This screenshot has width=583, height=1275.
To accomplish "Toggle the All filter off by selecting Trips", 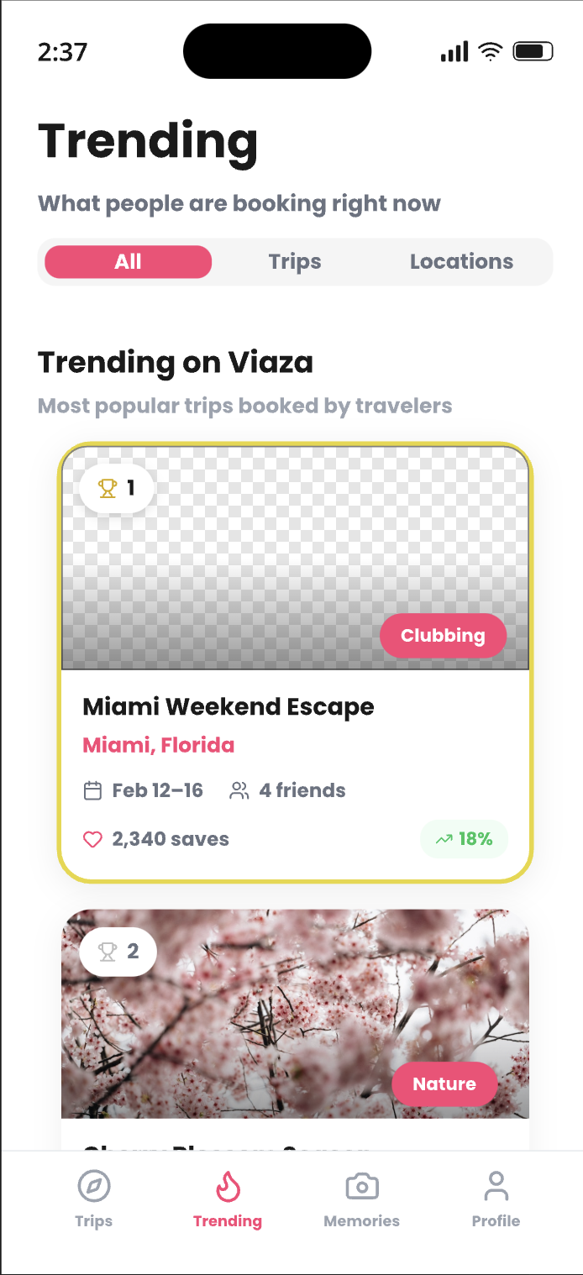I will (294, 261).
